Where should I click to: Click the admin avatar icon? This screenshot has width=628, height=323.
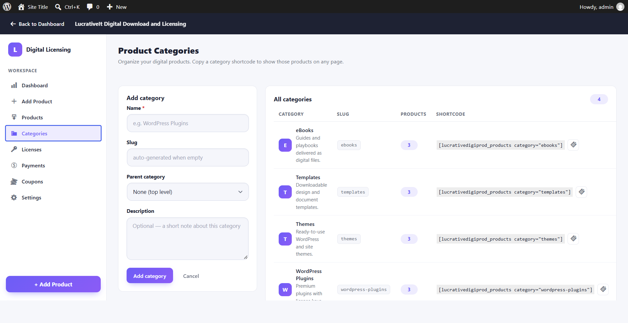tap(620, 7)
